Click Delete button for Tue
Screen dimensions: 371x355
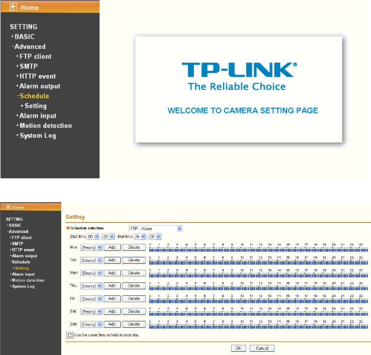134,260
